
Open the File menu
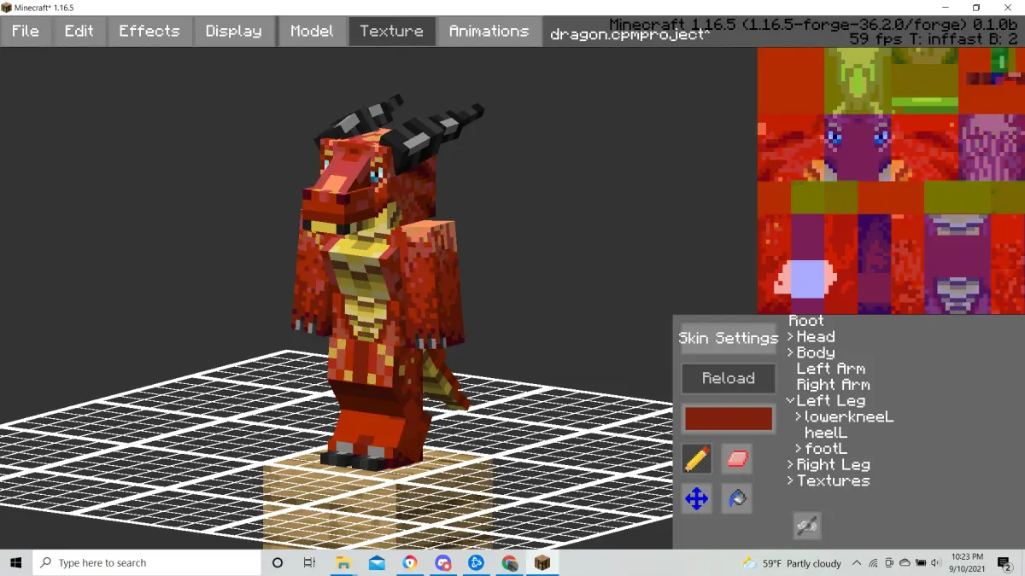tap(26, 32)
